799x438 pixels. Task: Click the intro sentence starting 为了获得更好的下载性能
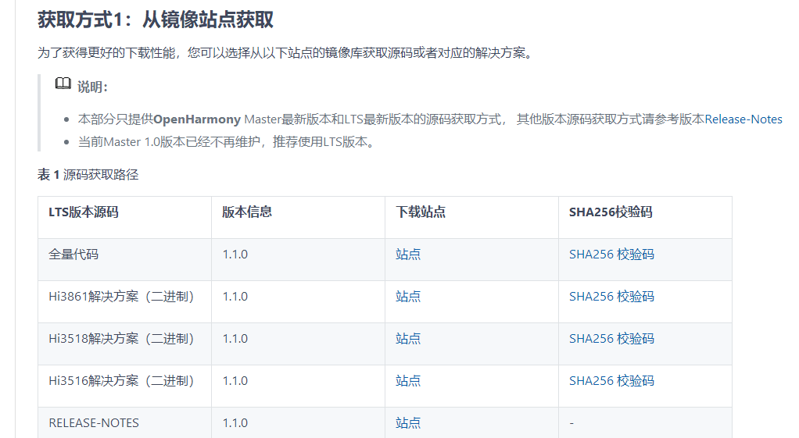(286, 53)
